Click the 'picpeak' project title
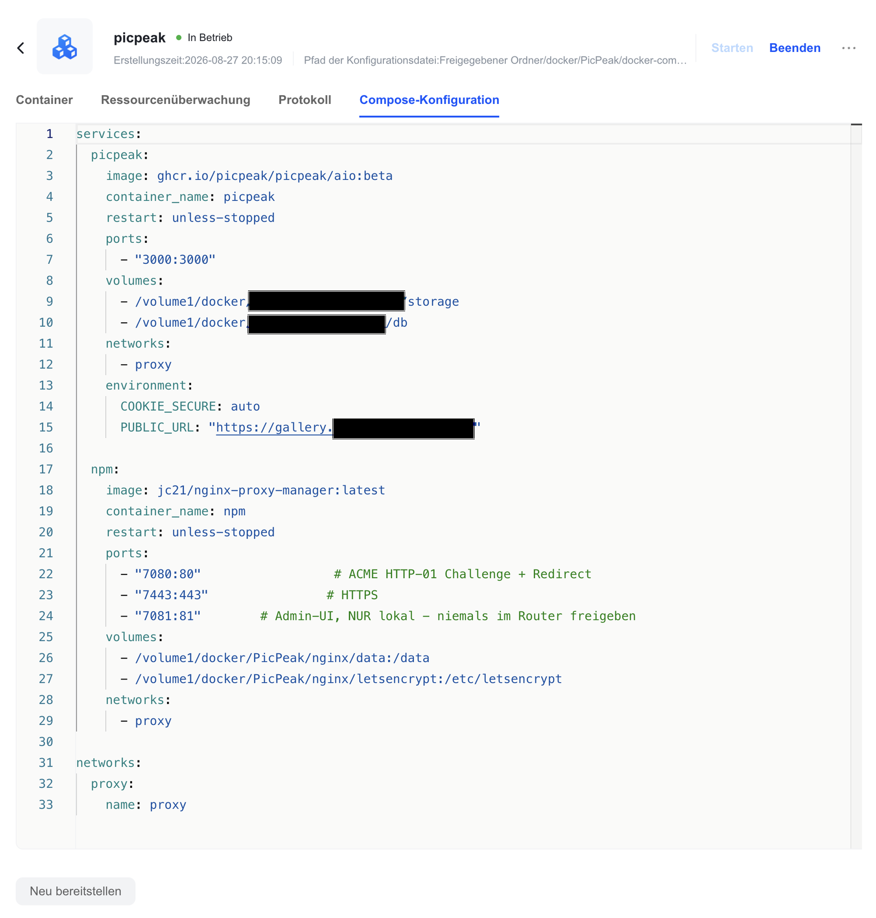This screenshot has height=918, width=876. coord(140,38)
